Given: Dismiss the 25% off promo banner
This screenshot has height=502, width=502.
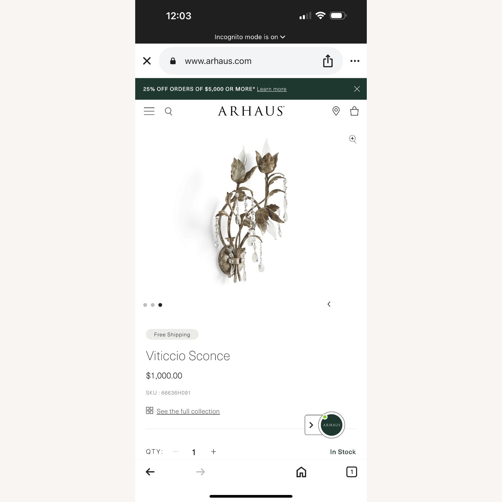Looking at the screenshot, I should [x=357, y=89].
